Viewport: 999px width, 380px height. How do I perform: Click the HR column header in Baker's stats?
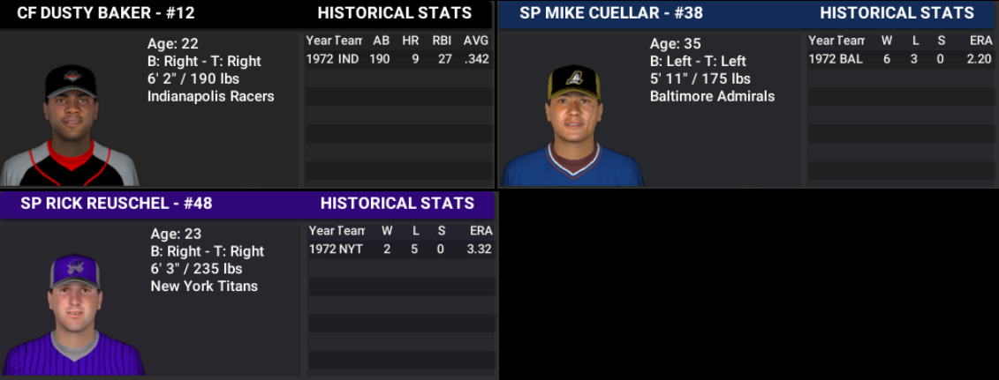[x=411, y=41]
